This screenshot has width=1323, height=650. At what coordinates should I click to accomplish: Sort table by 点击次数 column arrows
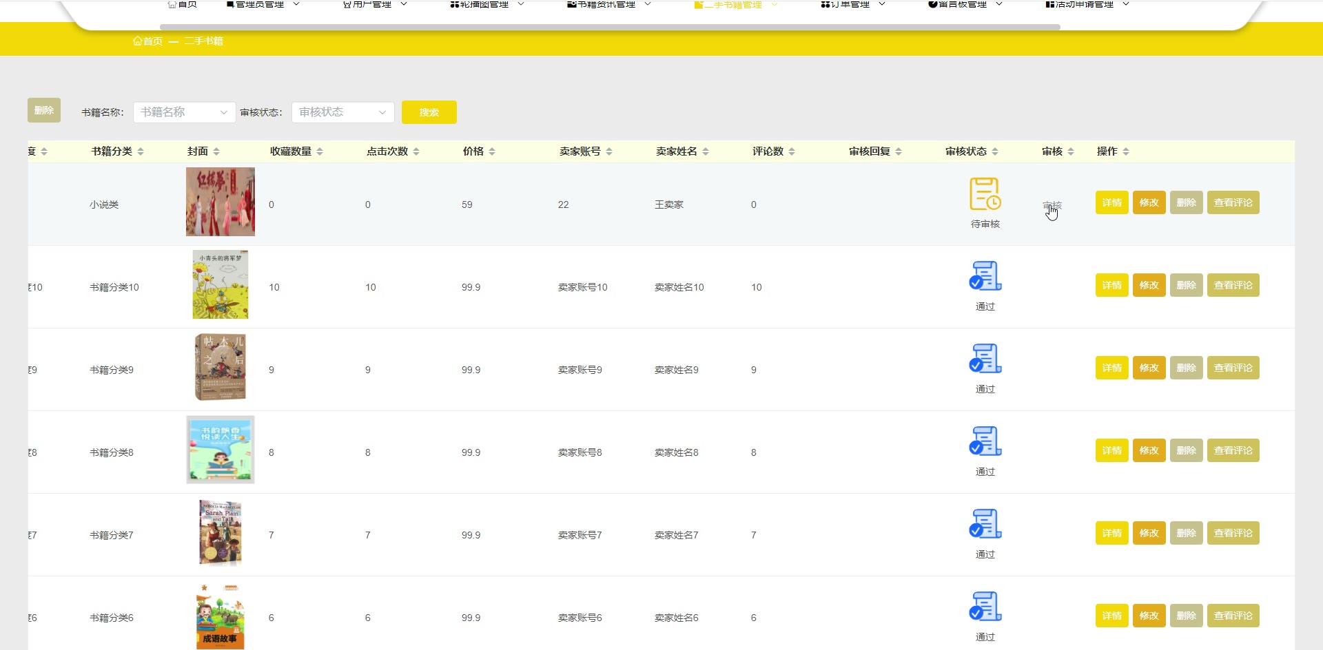point(416,151)
